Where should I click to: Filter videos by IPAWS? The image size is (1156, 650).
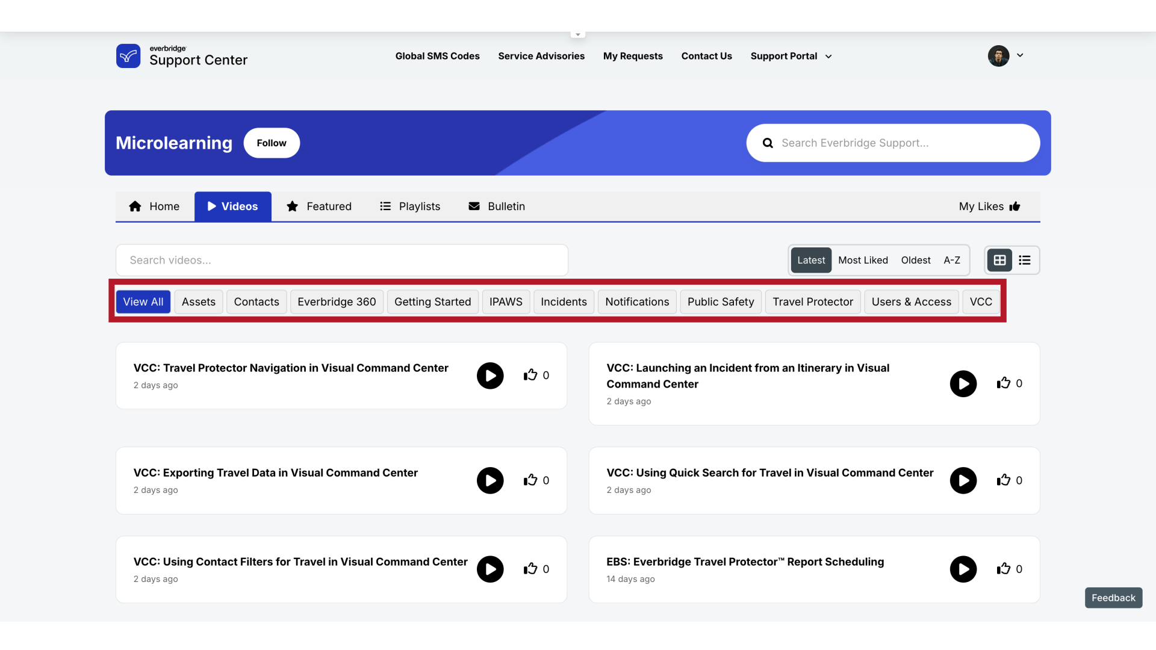click(x=506, y=302)
